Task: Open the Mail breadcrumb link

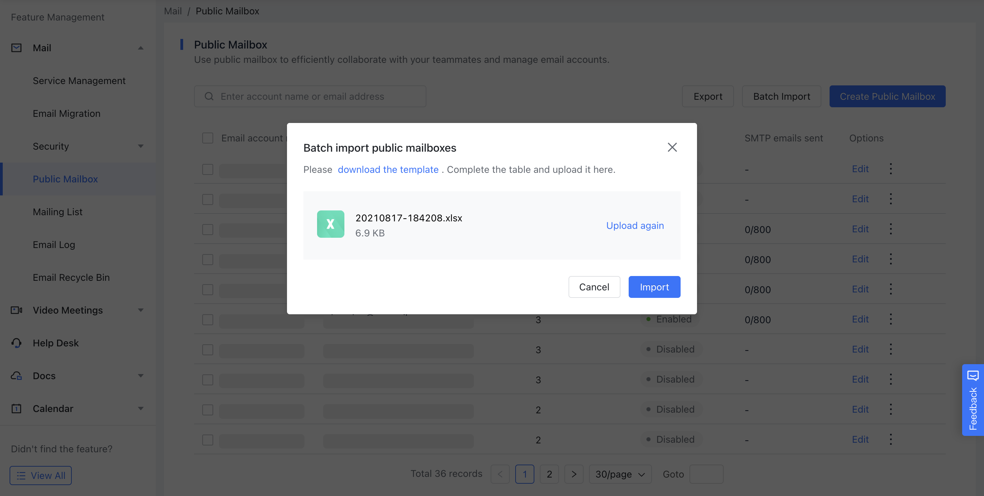Action: (x=173, y=11)
